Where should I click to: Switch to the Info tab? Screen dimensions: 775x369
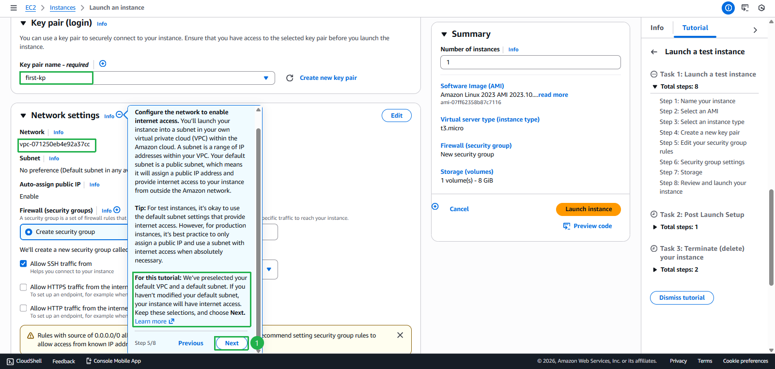coord(657,28)
